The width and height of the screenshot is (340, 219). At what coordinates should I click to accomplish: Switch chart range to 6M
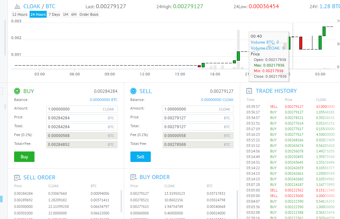[74, 14]
